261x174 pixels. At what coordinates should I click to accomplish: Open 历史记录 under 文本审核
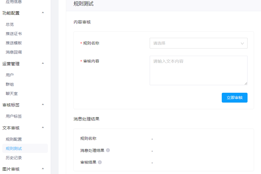click(x=14, y=158)
